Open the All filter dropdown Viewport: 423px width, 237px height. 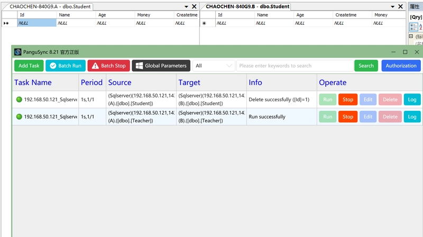tap(214, 65)
